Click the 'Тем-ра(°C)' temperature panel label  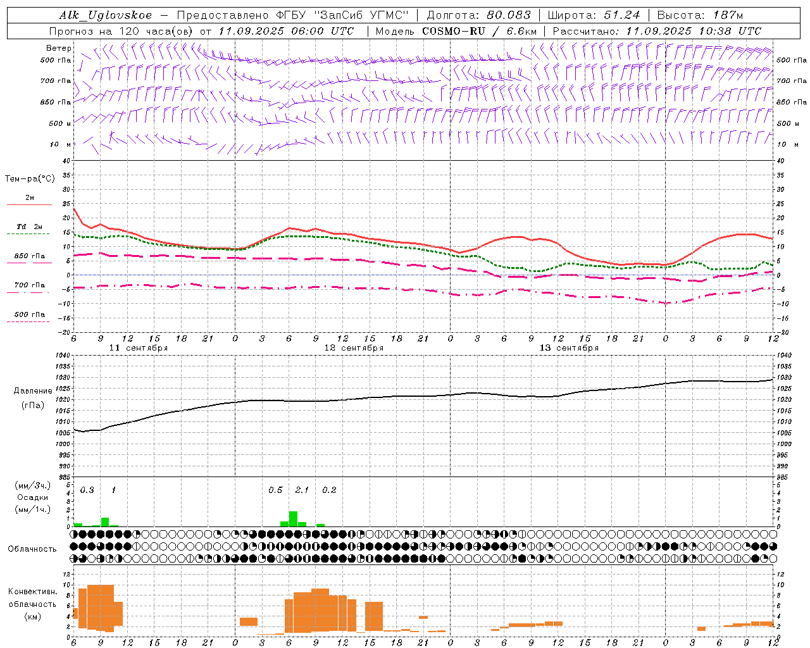(30, 179)
